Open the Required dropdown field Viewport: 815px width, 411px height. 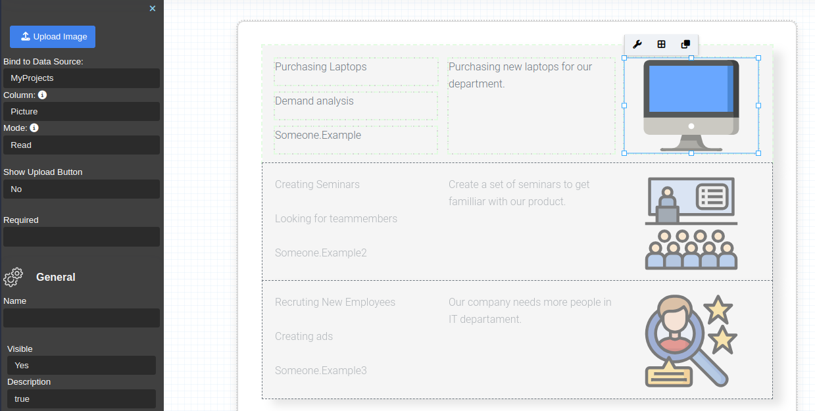point(82,237)
